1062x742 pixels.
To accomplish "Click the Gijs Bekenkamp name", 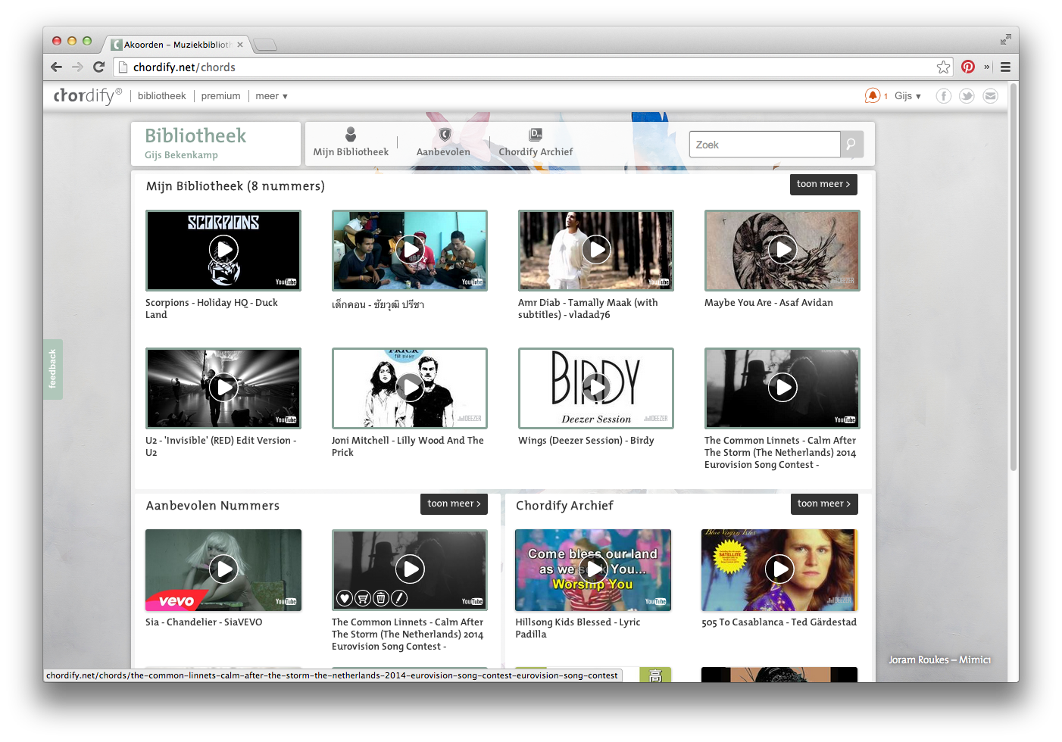I will [x=181, y=155].
